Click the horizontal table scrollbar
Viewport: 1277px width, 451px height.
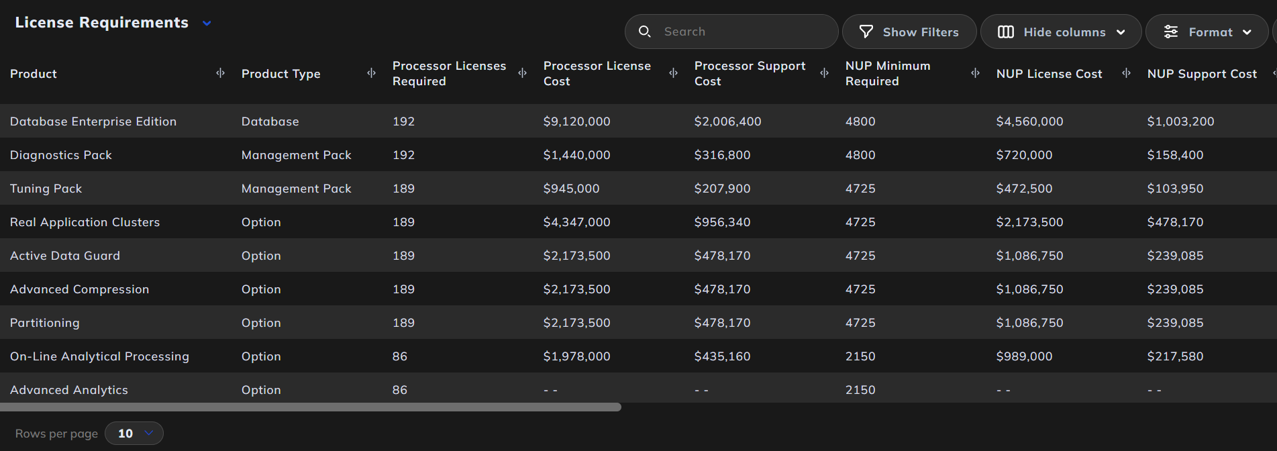coord(311,407)
